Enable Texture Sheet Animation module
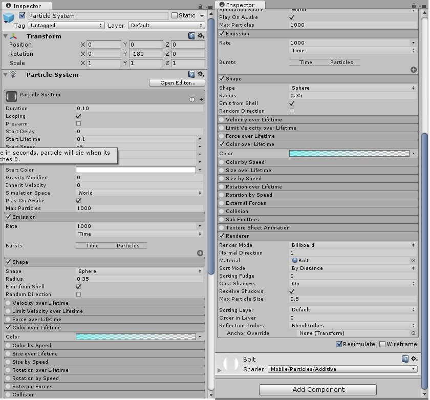 [222, 228]
